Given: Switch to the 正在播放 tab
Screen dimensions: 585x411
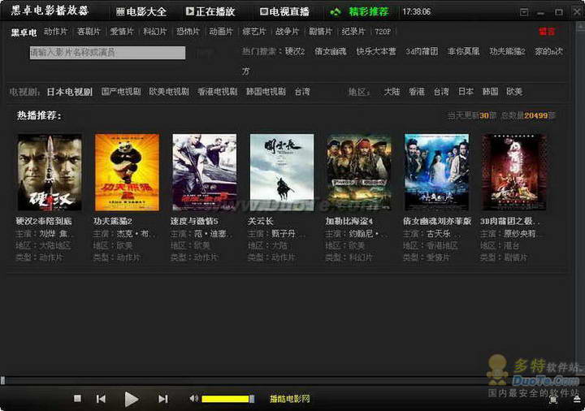Looking at the screenshot, I should [210, 12].
